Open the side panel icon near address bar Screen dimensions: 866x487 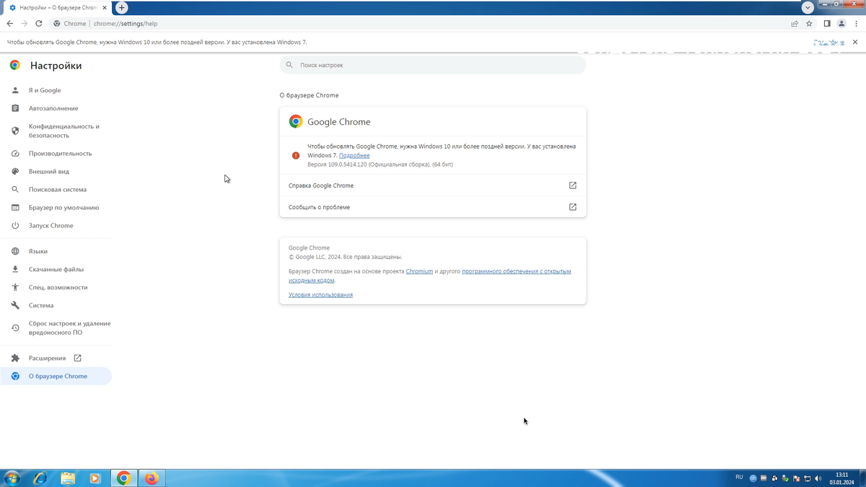pos(826,23)
